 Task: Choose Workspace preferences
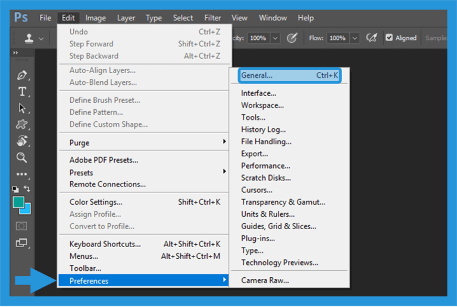click(289, 105)
